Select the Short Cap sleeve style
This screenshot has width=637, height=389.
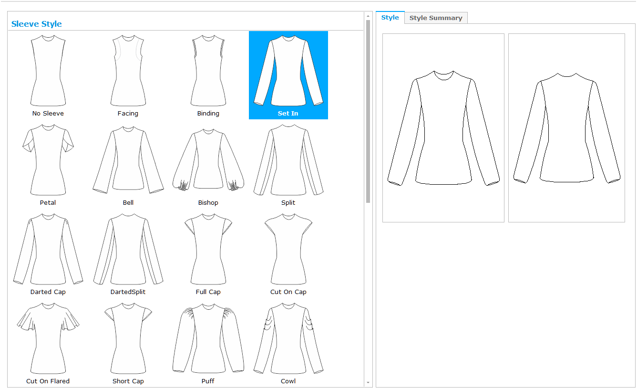(128, 343)
